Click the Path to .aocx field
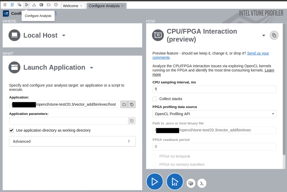 [x=214, y=130]
